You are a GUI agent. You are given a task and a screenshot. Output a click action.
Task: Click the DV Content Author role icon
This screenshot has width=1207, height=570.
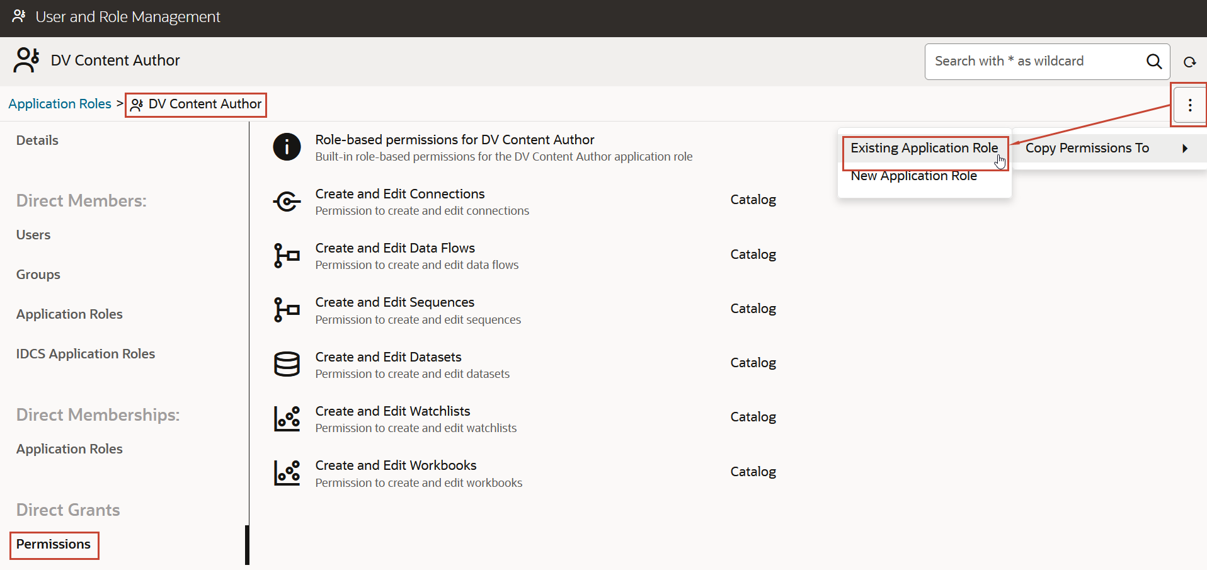[26, 60]
